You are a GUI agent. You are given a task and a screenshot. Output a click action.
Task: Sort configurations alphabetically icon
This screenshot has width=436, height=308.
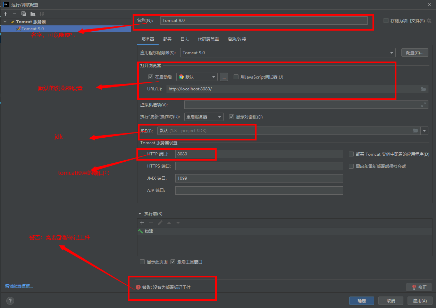click(42, 14)
